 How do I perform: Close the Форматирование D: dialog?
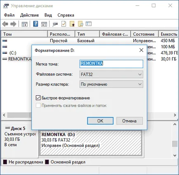pyautogui.click(x=141, y=50)
